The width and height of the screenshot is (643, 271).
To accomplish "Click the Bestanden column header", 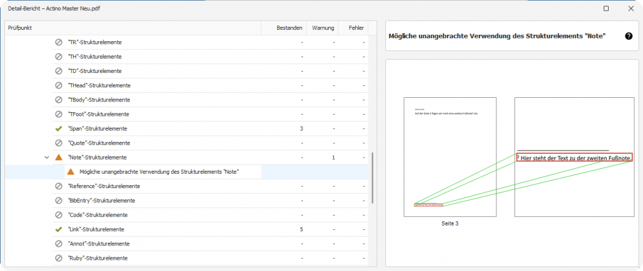I will 290,28.
